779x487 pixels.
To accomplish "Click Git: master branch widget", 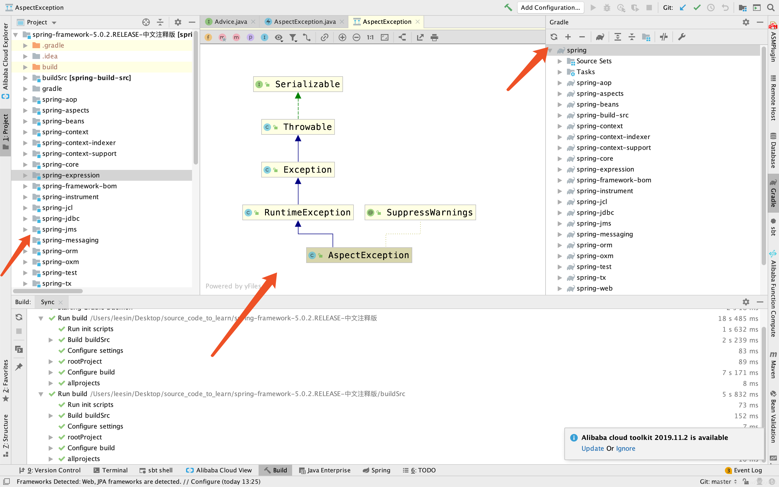I will [718, 482].
